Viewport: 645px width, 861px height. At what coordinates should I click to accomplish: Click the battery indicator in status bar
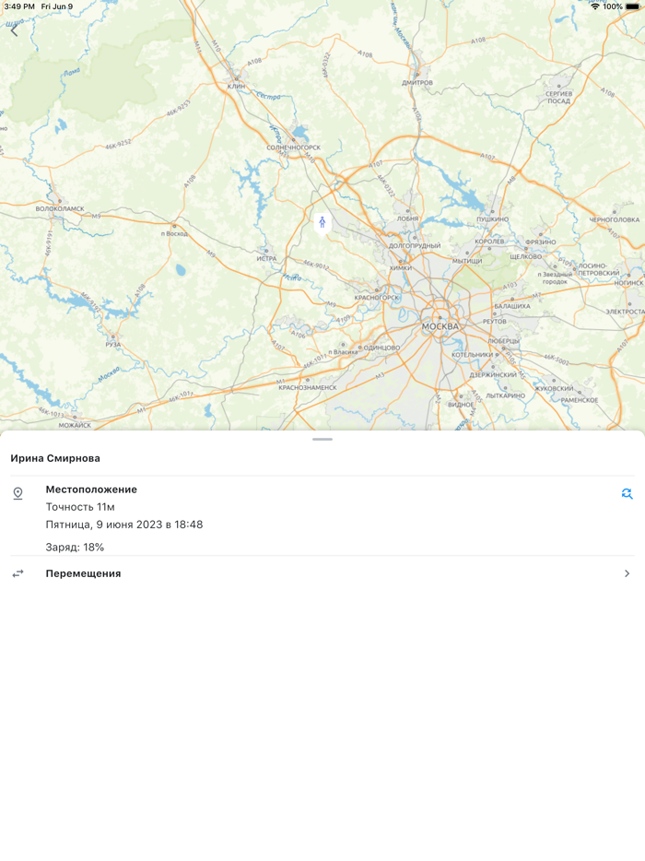632,6
